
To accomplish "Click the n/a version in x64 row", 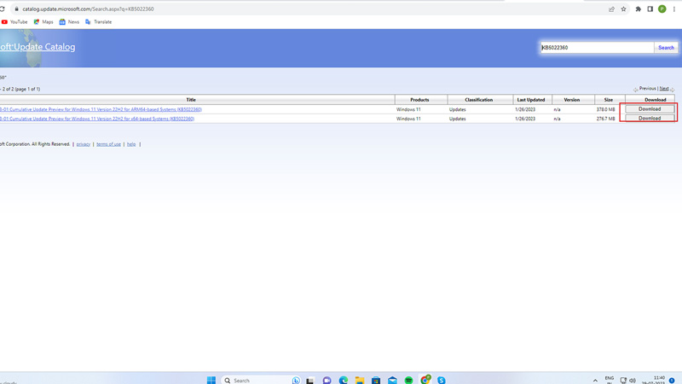I will [x=558, y=119].
